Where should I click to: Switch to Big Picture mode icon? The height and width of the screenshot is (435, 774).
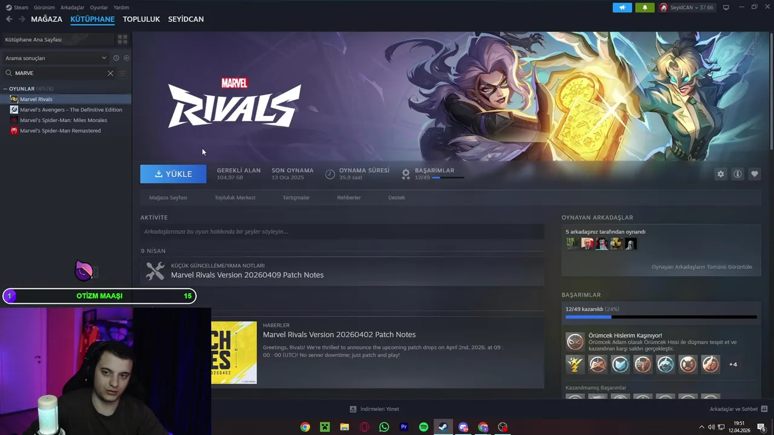coord(726,7)
